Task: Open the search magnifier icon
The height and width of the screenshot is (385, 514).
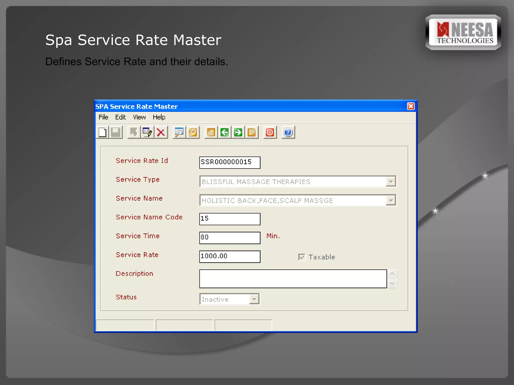Action: pyautogui.click(x=179, y=132)
